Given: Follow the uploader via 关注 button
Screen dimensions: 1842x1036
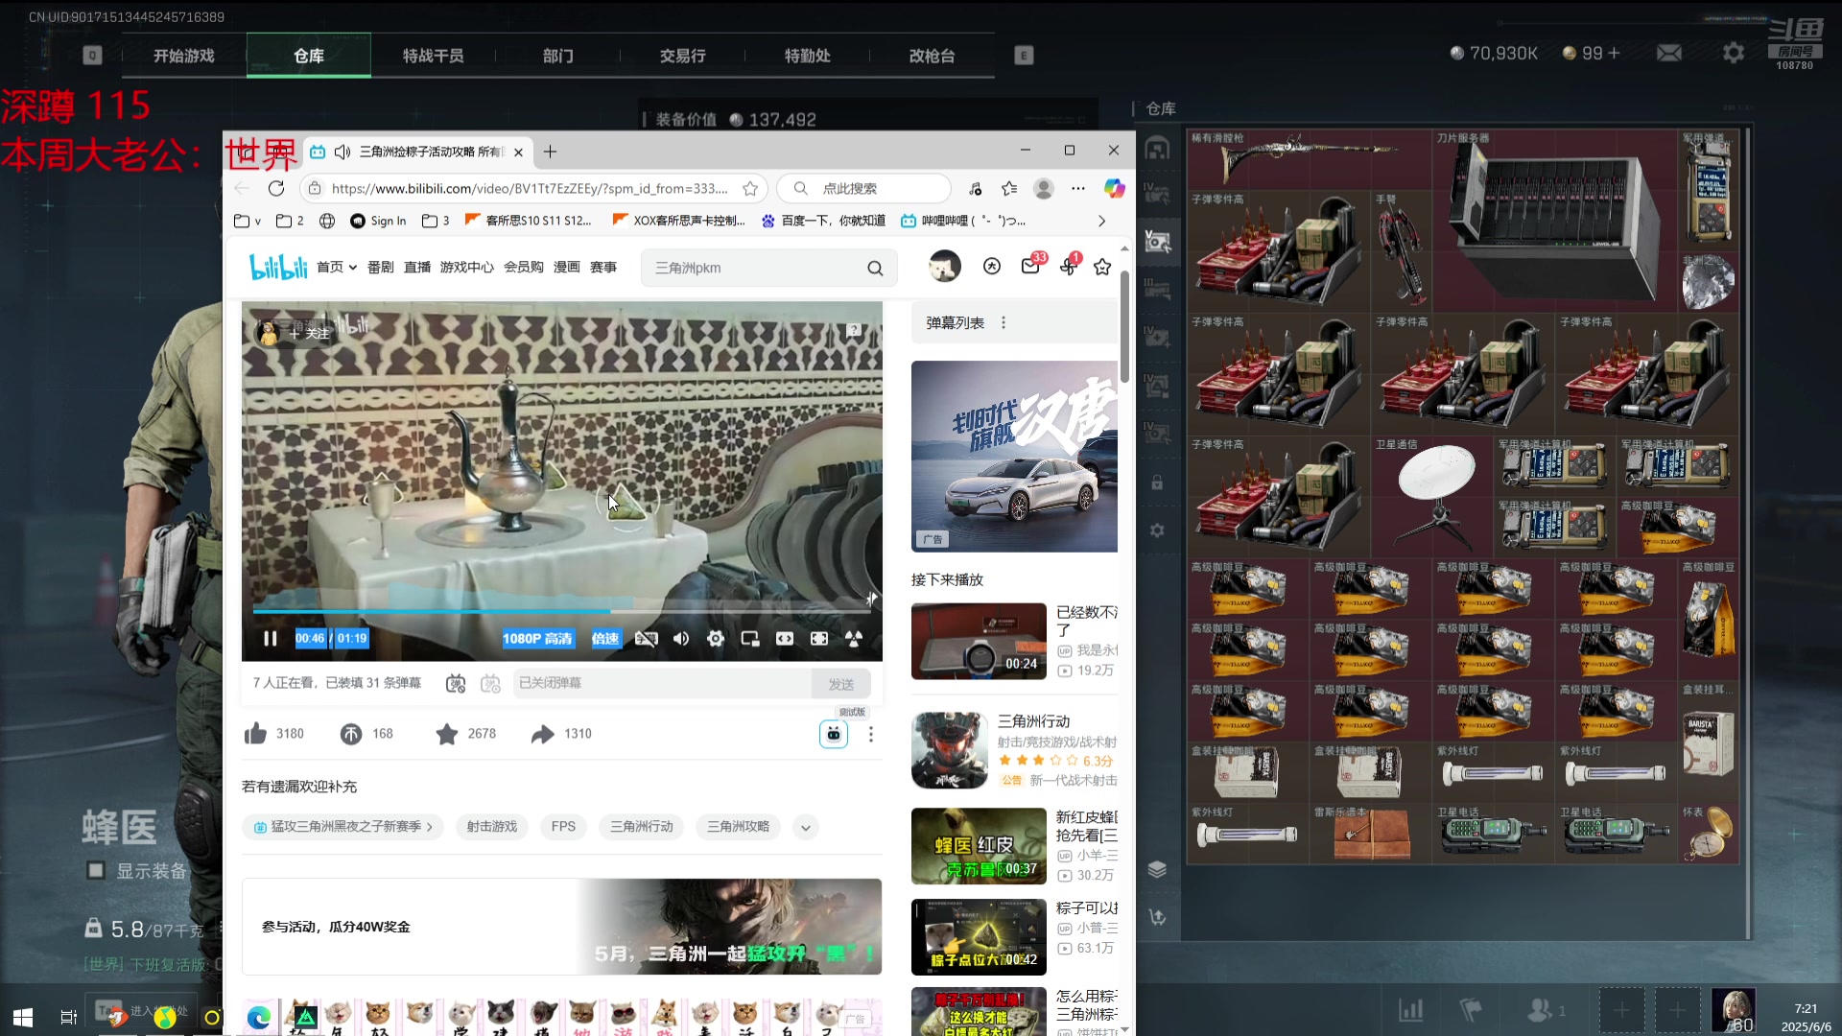Looking at the screenshot, I should click(x=310, y=333).
